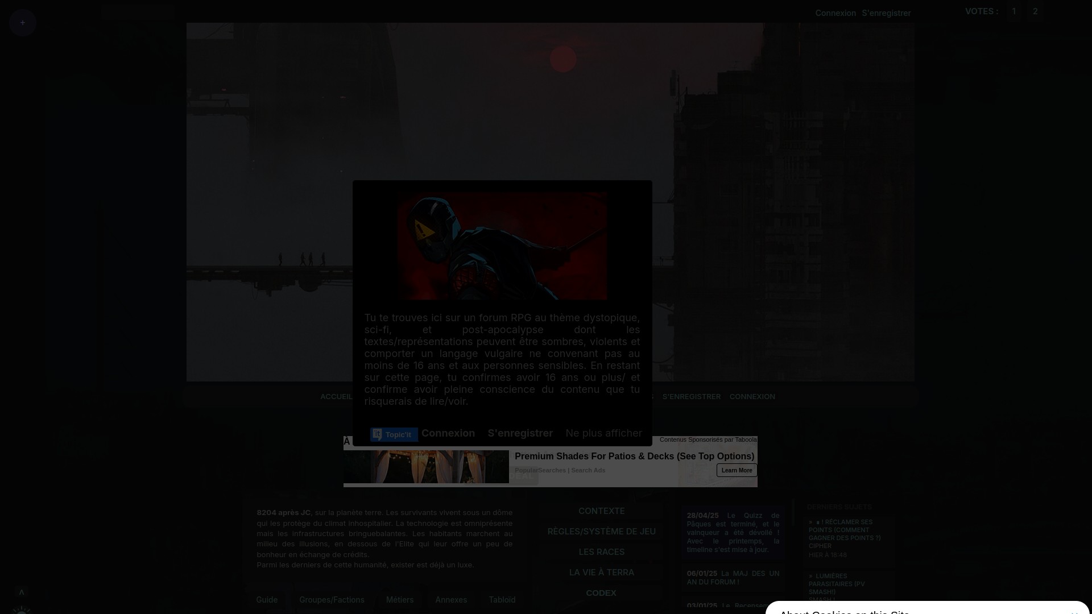Open the RÈGLES/SYSTÈME DE JEU entry
Screen dimensions: 1092x614
pyautogui.click(x=601, y=532)
